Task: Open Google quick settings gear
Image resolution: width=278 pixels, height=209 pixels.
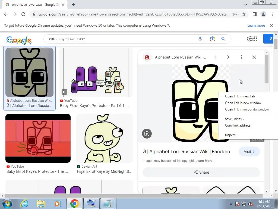Action: 249,39
